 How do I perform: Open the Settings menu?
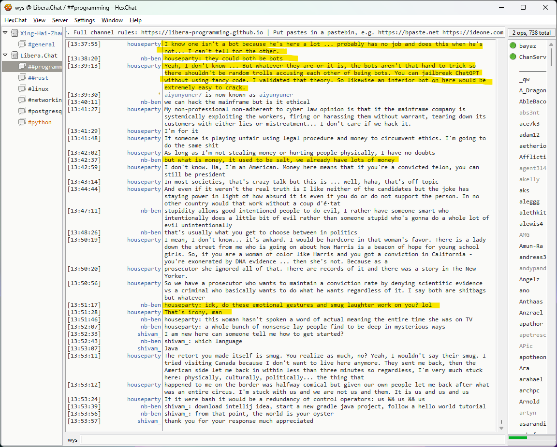[x=85, y=20]
